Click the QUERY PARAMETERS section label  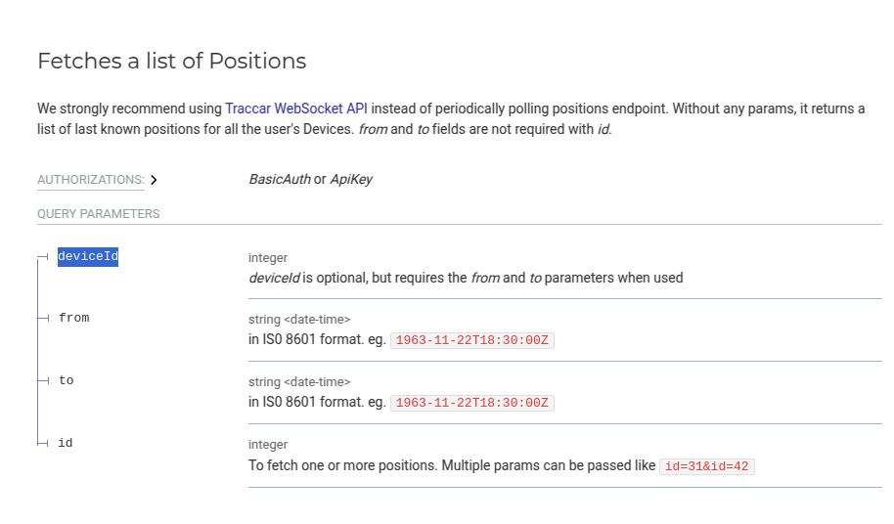(98, 214)
